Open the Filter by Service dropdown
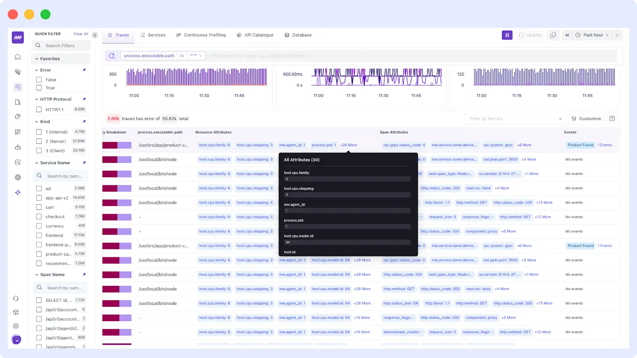Screen dimensions: 637x358 point(515,119)
